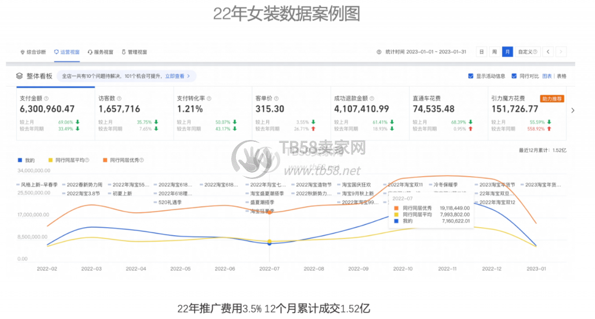Switch to the 服务视窗 tab
The image size is (595, 319).
[101, 52]
